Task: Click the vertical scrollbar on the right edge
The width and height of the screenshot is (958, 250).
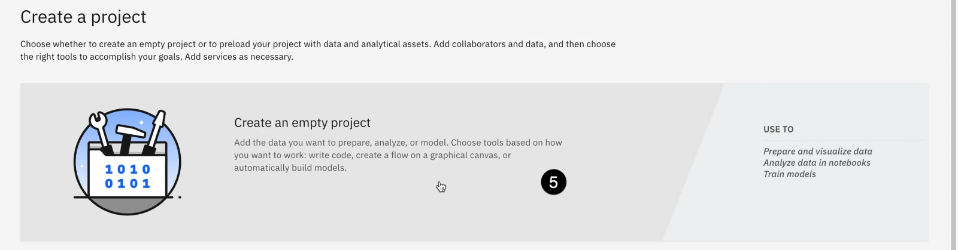Action: [954, 125]
